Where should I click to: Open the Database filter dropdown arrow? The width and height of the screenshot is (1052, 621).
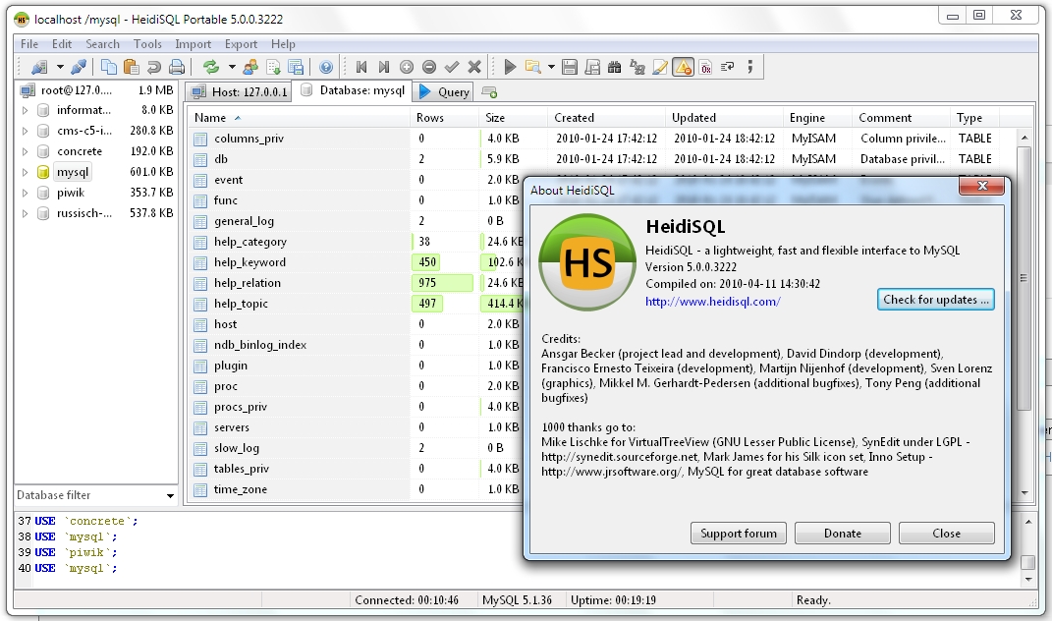(170, 496)
